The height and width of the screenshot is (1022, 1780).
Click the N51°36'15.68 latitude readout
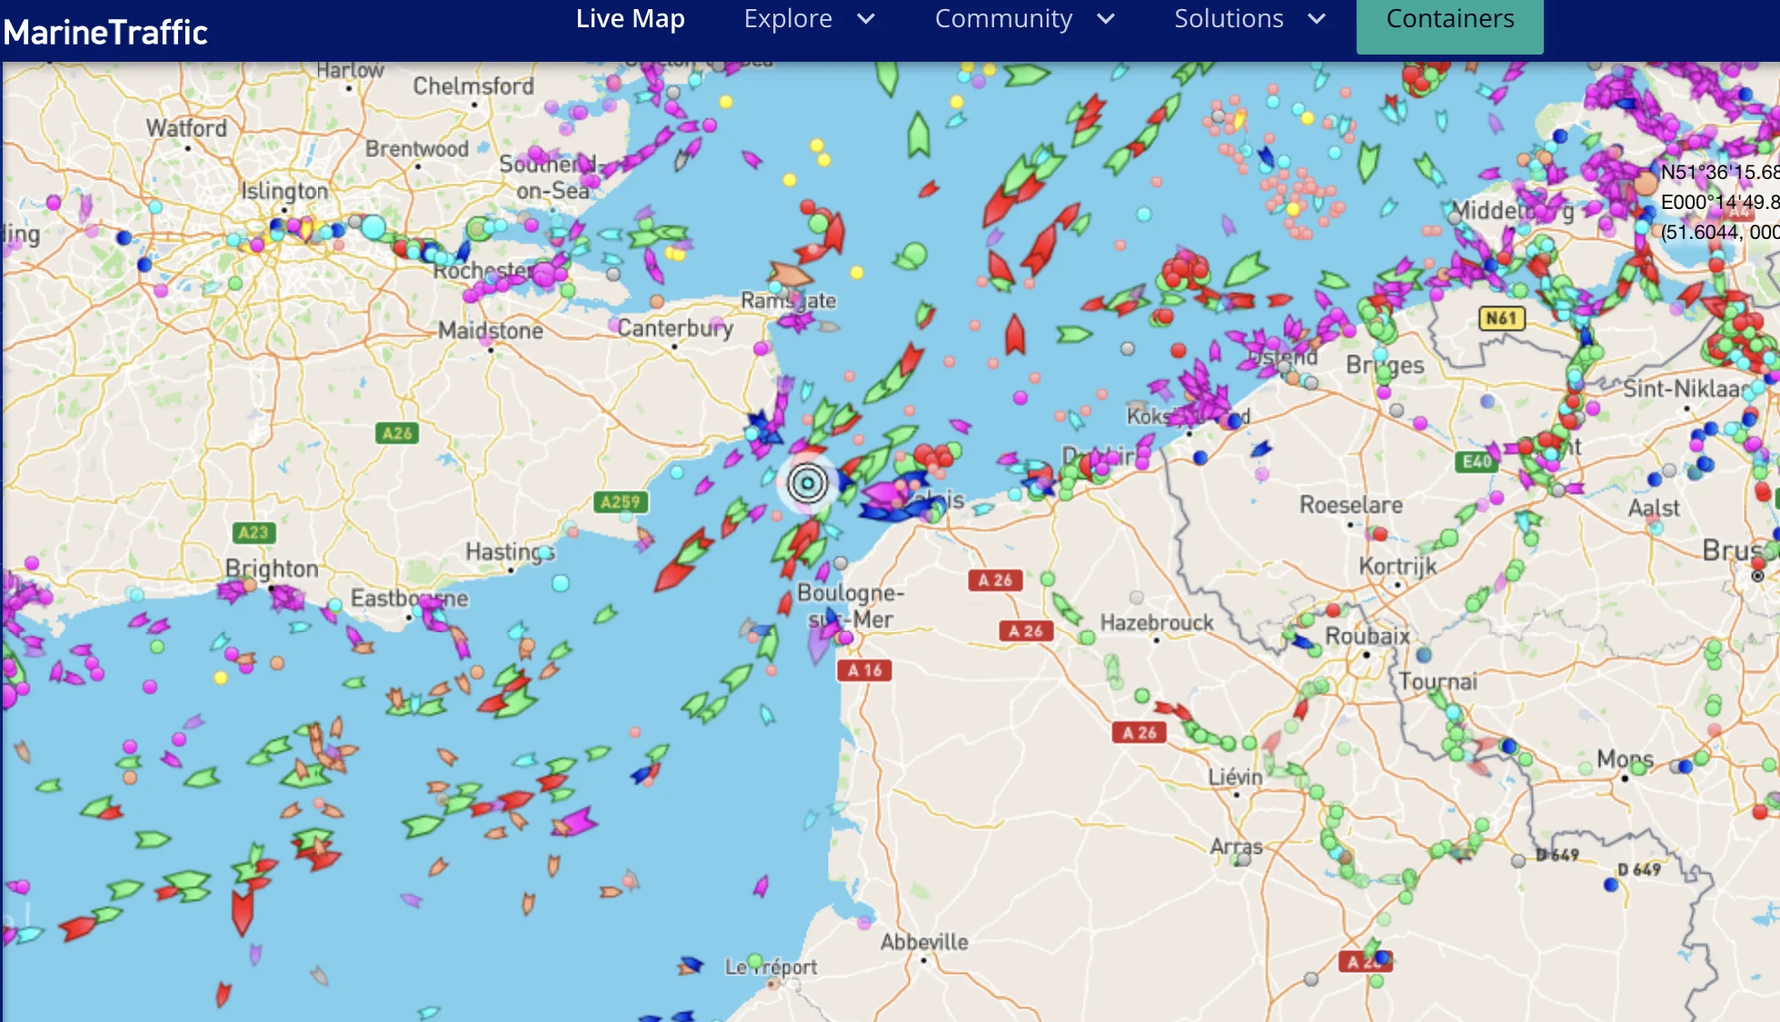pyautogui.click(x=1719, y=172)
